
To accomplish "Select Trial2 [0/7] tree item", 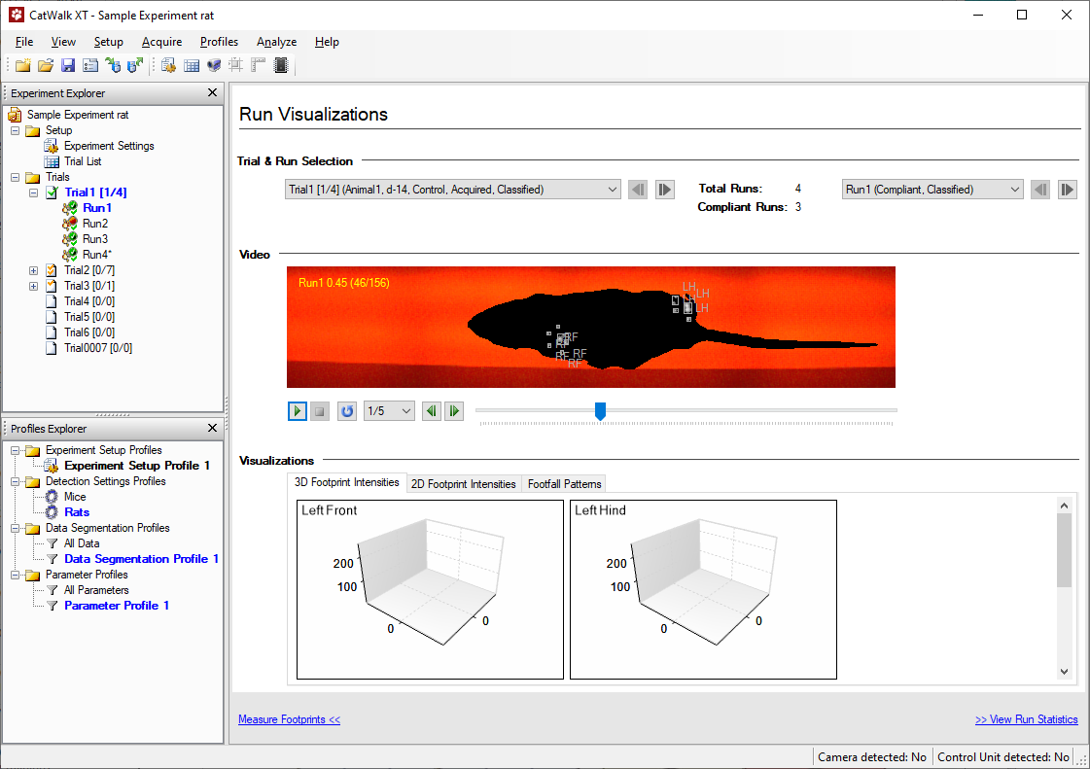I will pos(89,270).
